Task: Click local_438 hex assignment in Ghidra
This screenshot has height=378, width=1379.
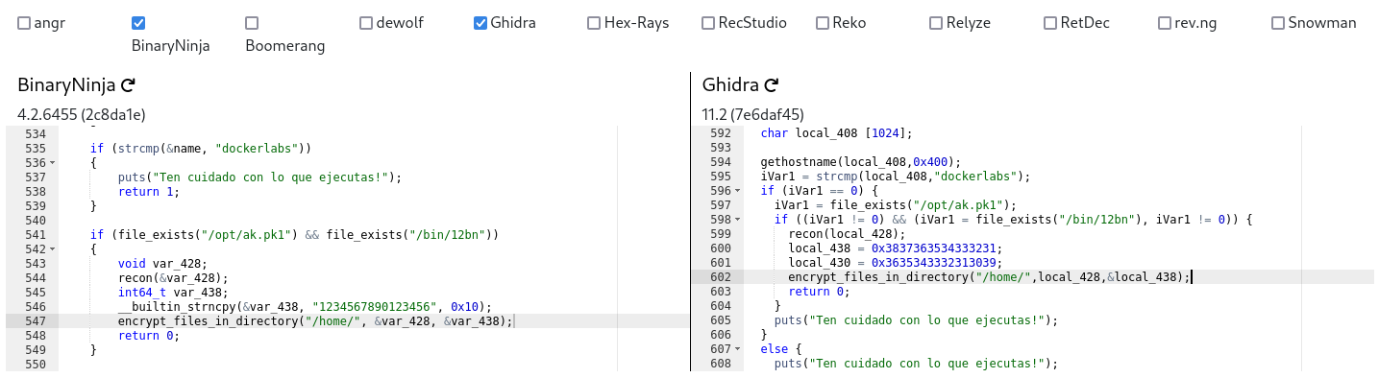Action: point(895,248)
